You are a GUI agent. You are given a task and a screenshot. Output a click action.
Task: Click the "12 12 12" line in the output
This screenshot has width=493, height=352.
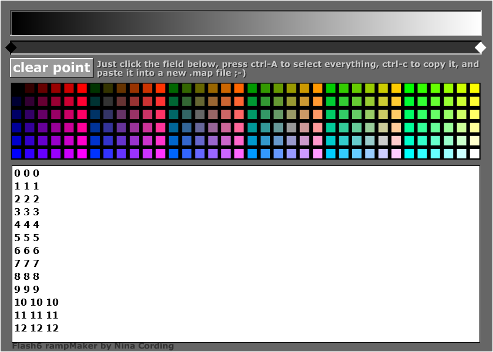click(36, 328)
